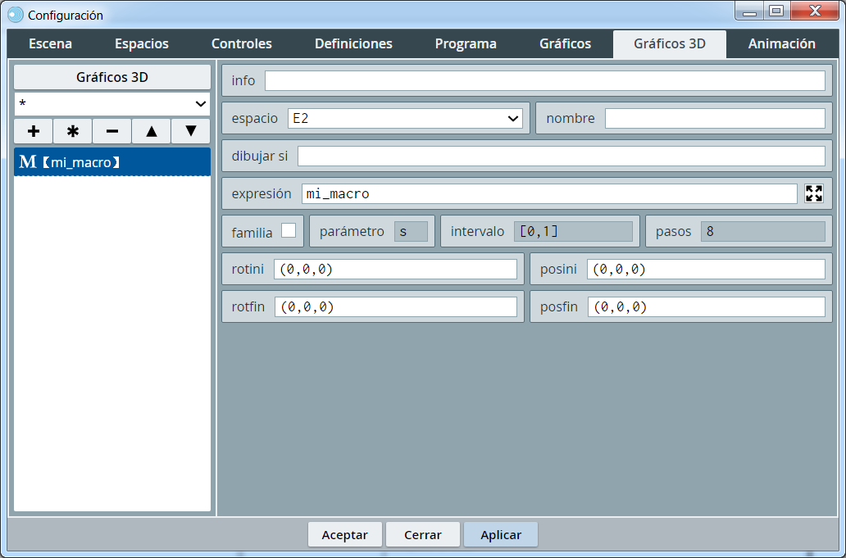Go to the Definiciones tab

click(x=353, y=44)
